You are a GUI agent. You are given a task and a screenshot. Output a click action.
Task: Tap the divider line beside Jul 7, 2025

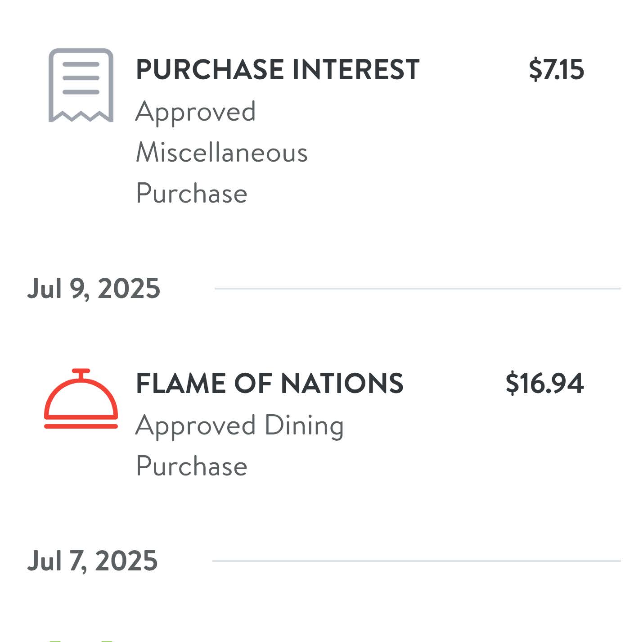[416, 561]
